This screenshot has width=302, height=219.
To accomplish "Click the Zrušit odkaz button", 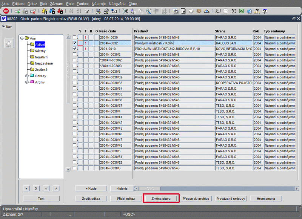I will (91, 199).
